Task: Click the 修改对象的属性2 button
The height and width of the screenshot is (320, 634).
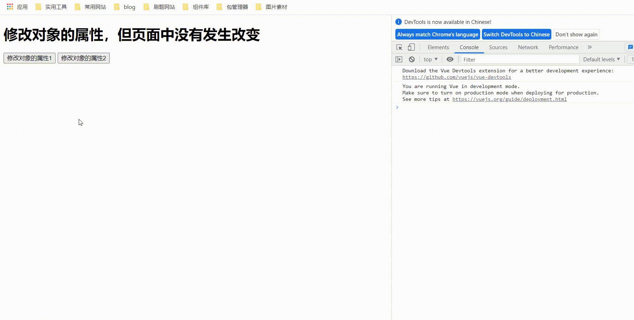Action: [84, 58]
